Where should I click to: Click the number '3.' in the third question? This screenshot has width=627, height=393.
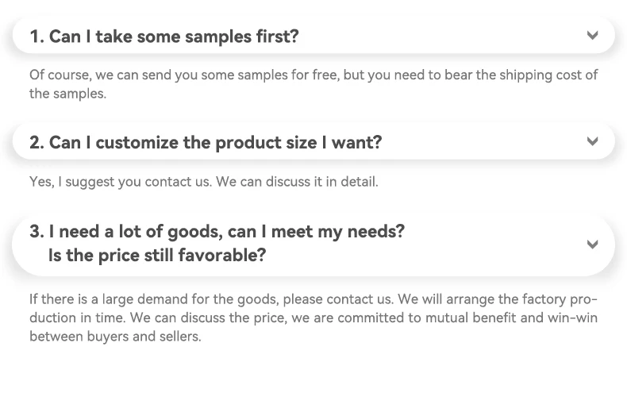(x=37, y=232)
